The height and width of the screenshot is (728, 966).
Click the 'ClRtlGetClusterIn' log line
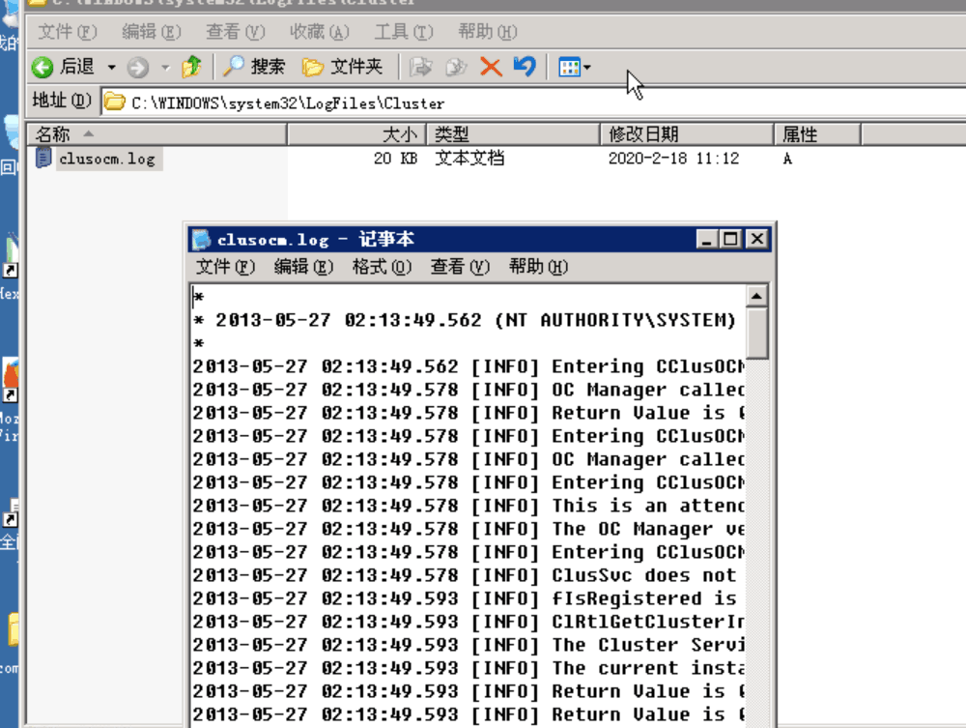coord(469,622)
